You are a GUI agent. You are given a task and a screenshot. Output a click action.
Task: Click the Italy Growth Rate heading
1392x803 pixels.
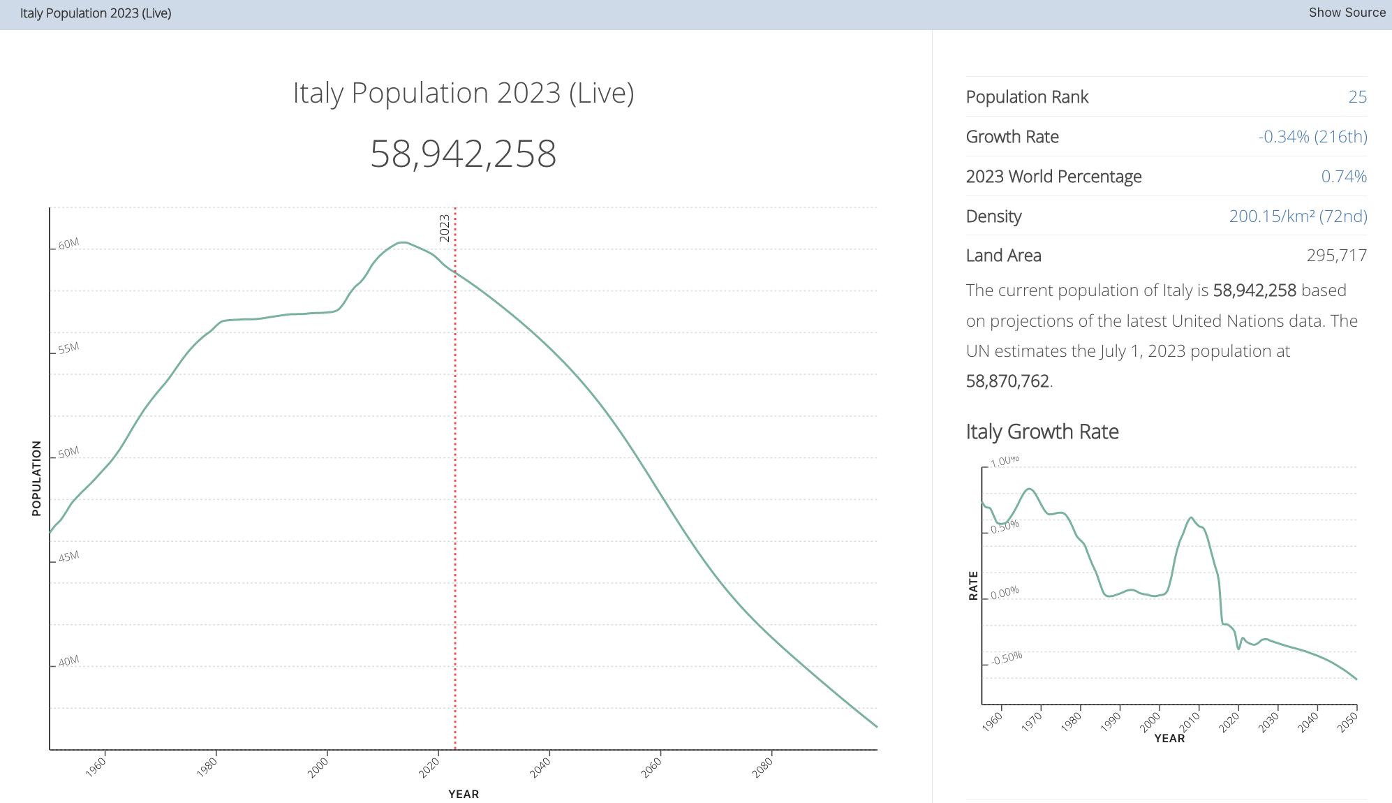pyautogui.click(x=1042, y=432)
